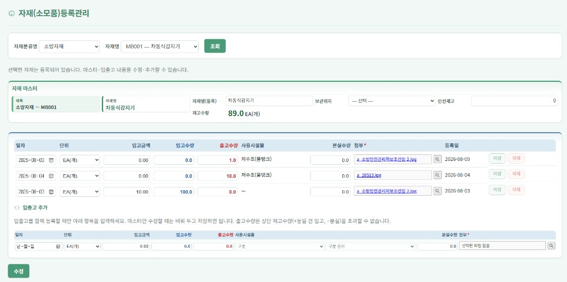Screen dimensions: 567x282
Task: Click the 자재명(등록) input field
Action: [269, 101]
